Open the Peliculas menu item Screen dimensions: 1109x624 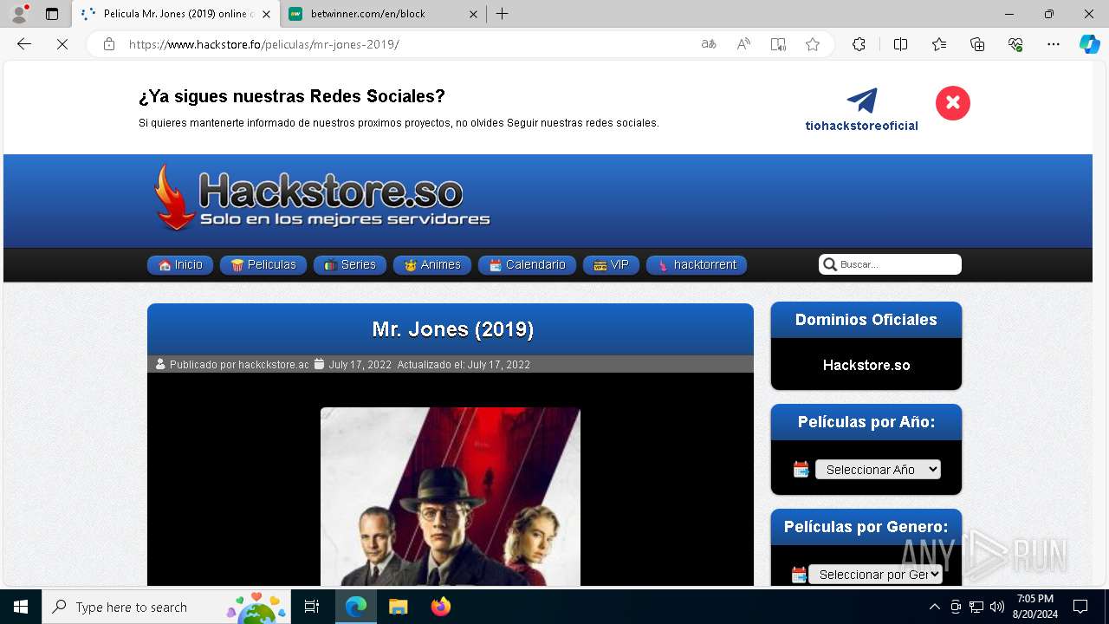coord(263,265)
